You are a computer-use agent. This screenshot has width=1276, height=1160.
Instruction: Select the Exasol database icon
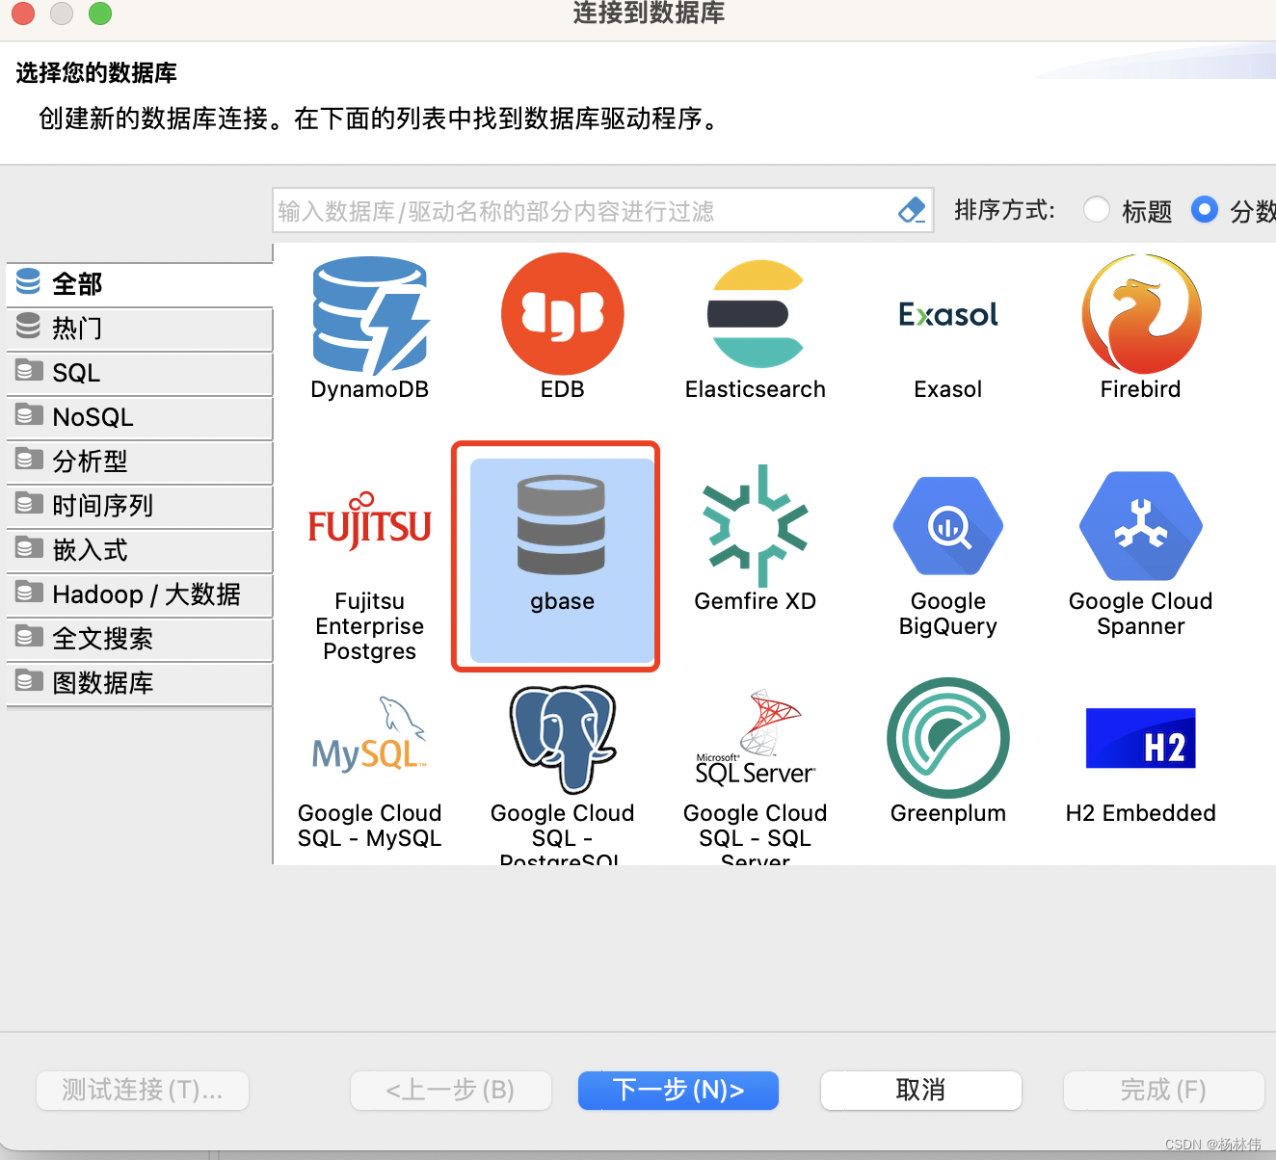coord(948,314)
